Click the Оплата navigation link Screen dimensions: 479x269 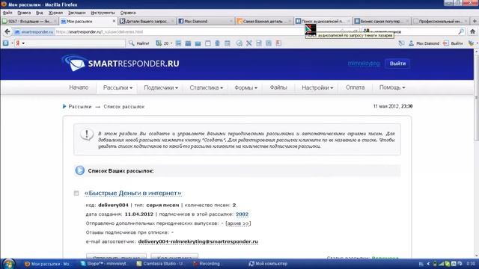tap(355, 87)
